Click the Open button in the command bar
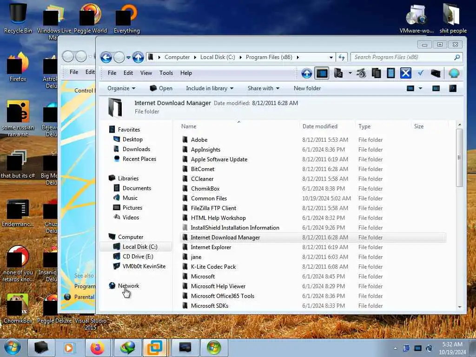Image resolution: width=476 pixels, height=357 pixels. [161, 88]
